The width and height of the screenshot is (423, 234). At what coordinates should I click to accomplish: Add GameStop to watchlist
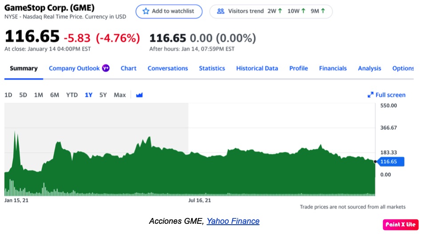click(x=169, y=12)
